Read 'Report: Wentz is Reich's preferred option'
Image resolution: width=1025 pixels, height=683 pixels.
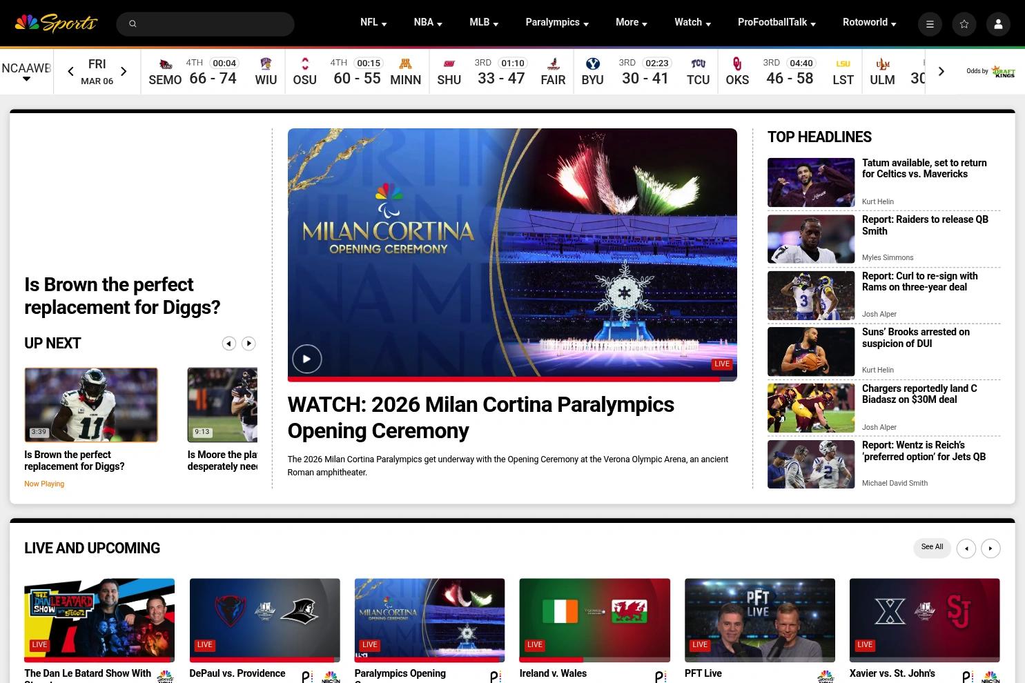pos(924,451)
